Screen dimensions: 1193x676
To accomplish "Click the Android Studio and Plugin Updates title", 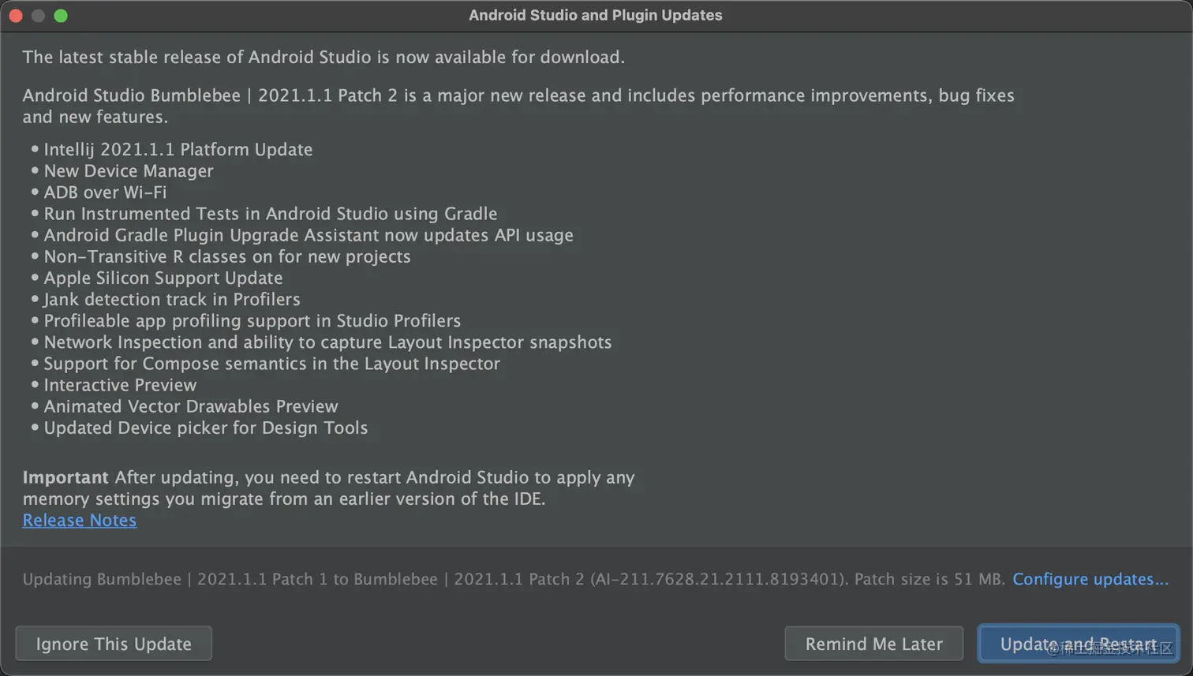I will (595, 15).
